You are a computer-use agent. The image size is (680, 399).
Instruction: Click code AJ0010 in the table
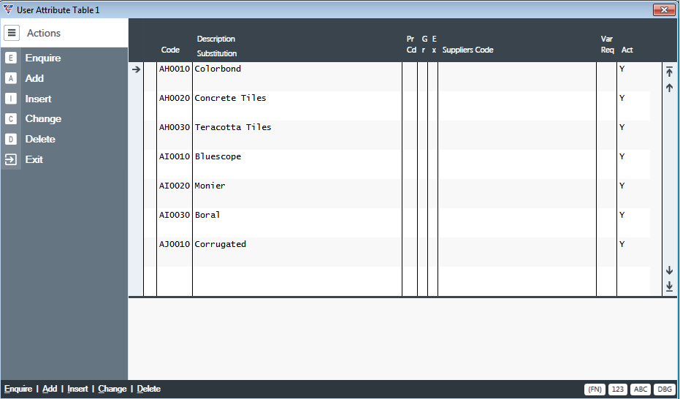tap(175, 244)
